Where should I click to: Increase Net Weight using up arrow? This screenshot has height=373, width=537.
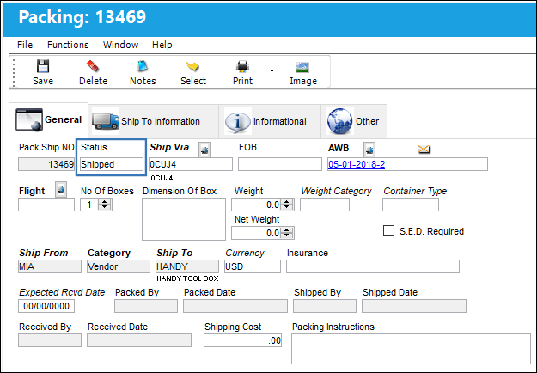pos(287,230)
